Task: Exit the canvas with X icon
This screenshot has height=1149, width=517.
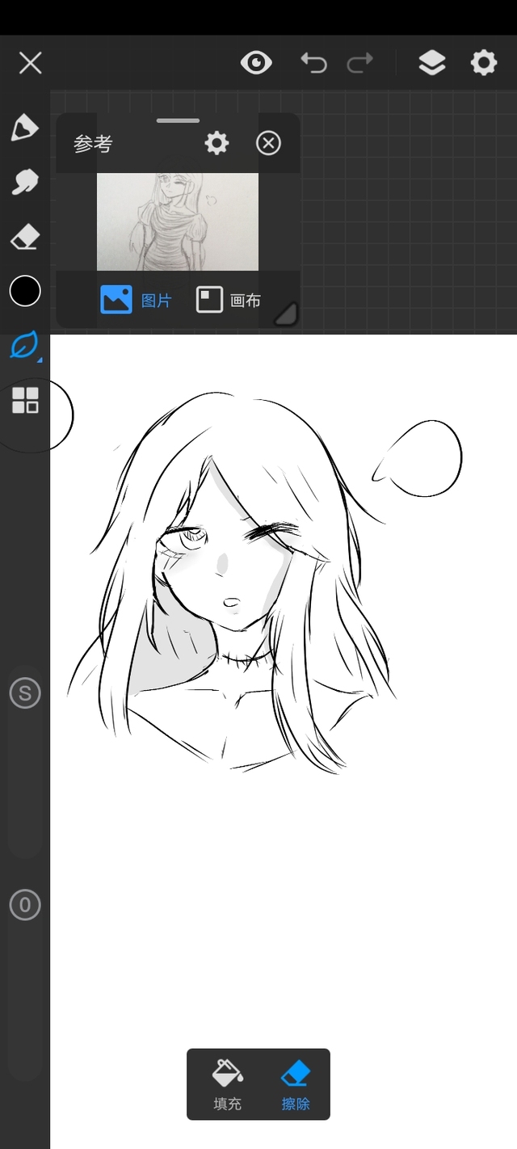Action: pyautogui.click(x=30, y=62)
